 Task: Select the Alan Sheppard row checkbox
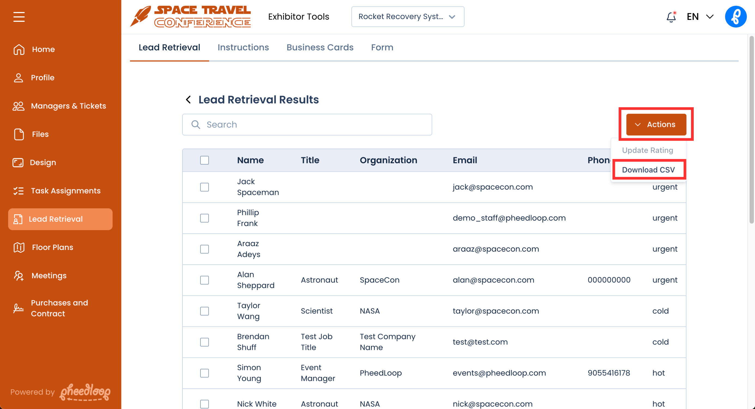coord(204,280)
